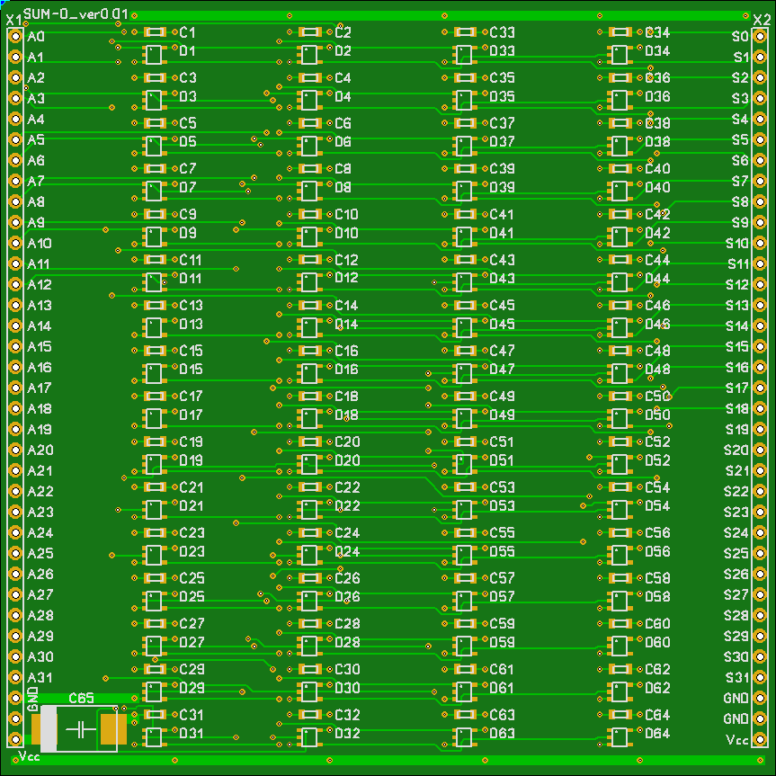
Task: Click the D63 component footprint
Action: coord(464,737)
